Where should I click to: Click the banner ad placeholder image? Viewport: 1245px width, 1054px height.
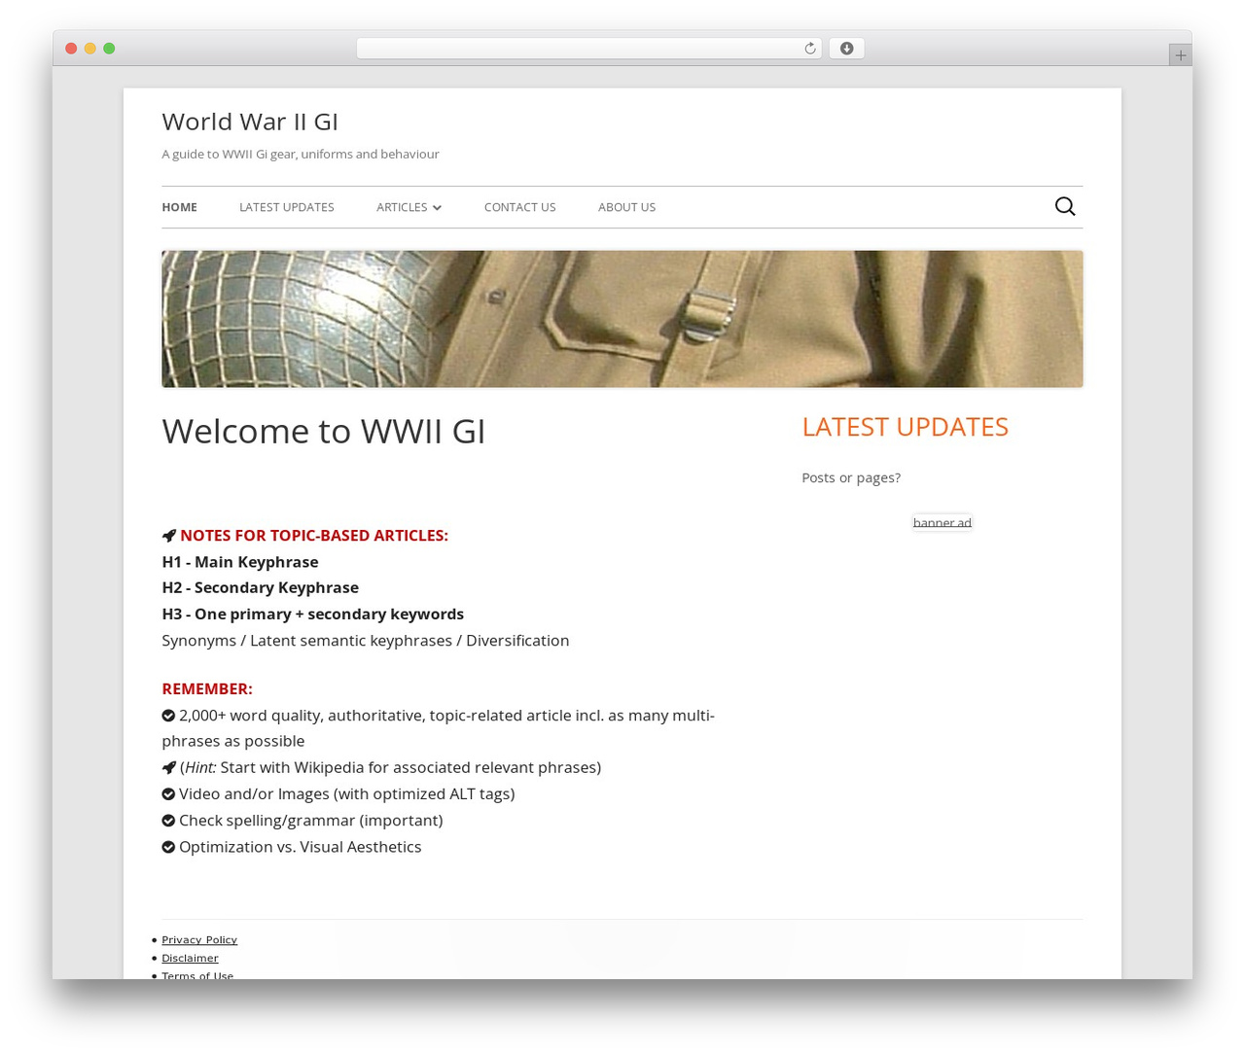coord(943,522)
